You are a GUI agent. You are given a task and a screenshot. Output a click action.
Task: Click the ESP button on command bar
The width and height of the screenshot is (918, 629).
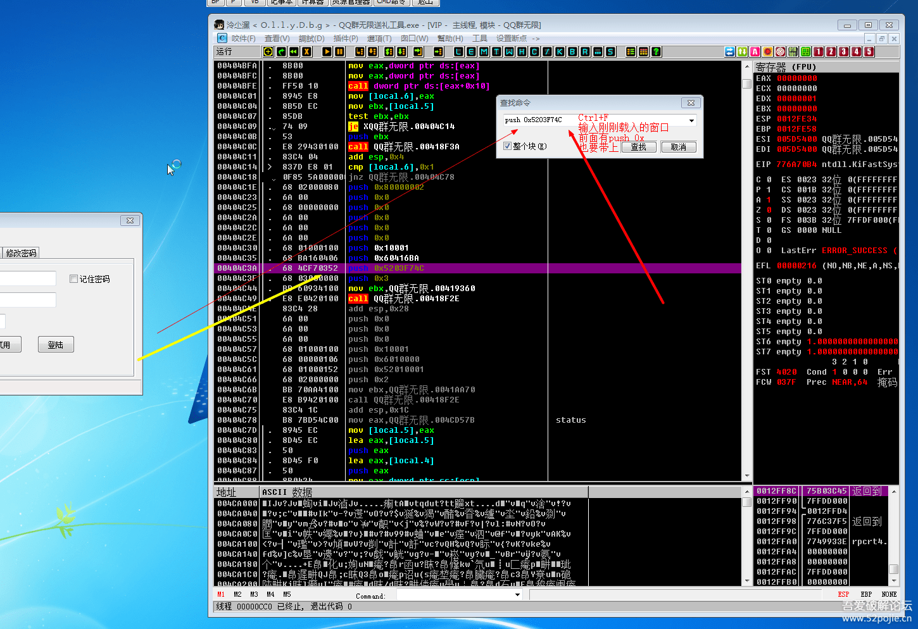[843, 595]
